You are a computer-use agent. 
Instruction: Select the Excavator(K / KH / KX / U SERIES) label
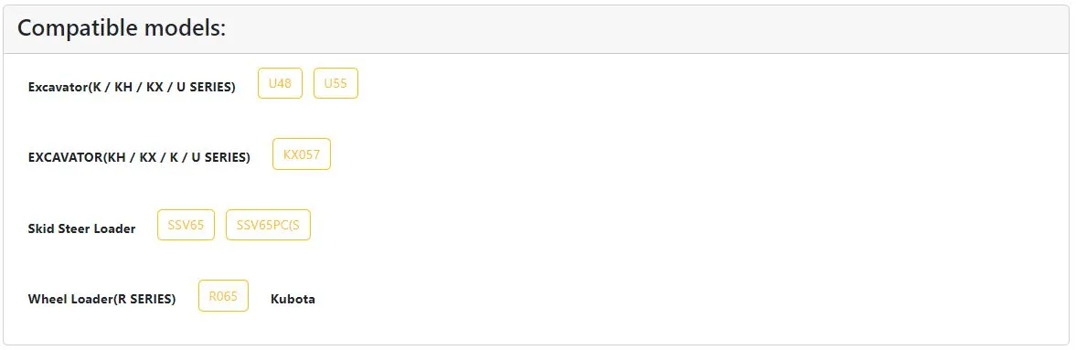(132, 87)
